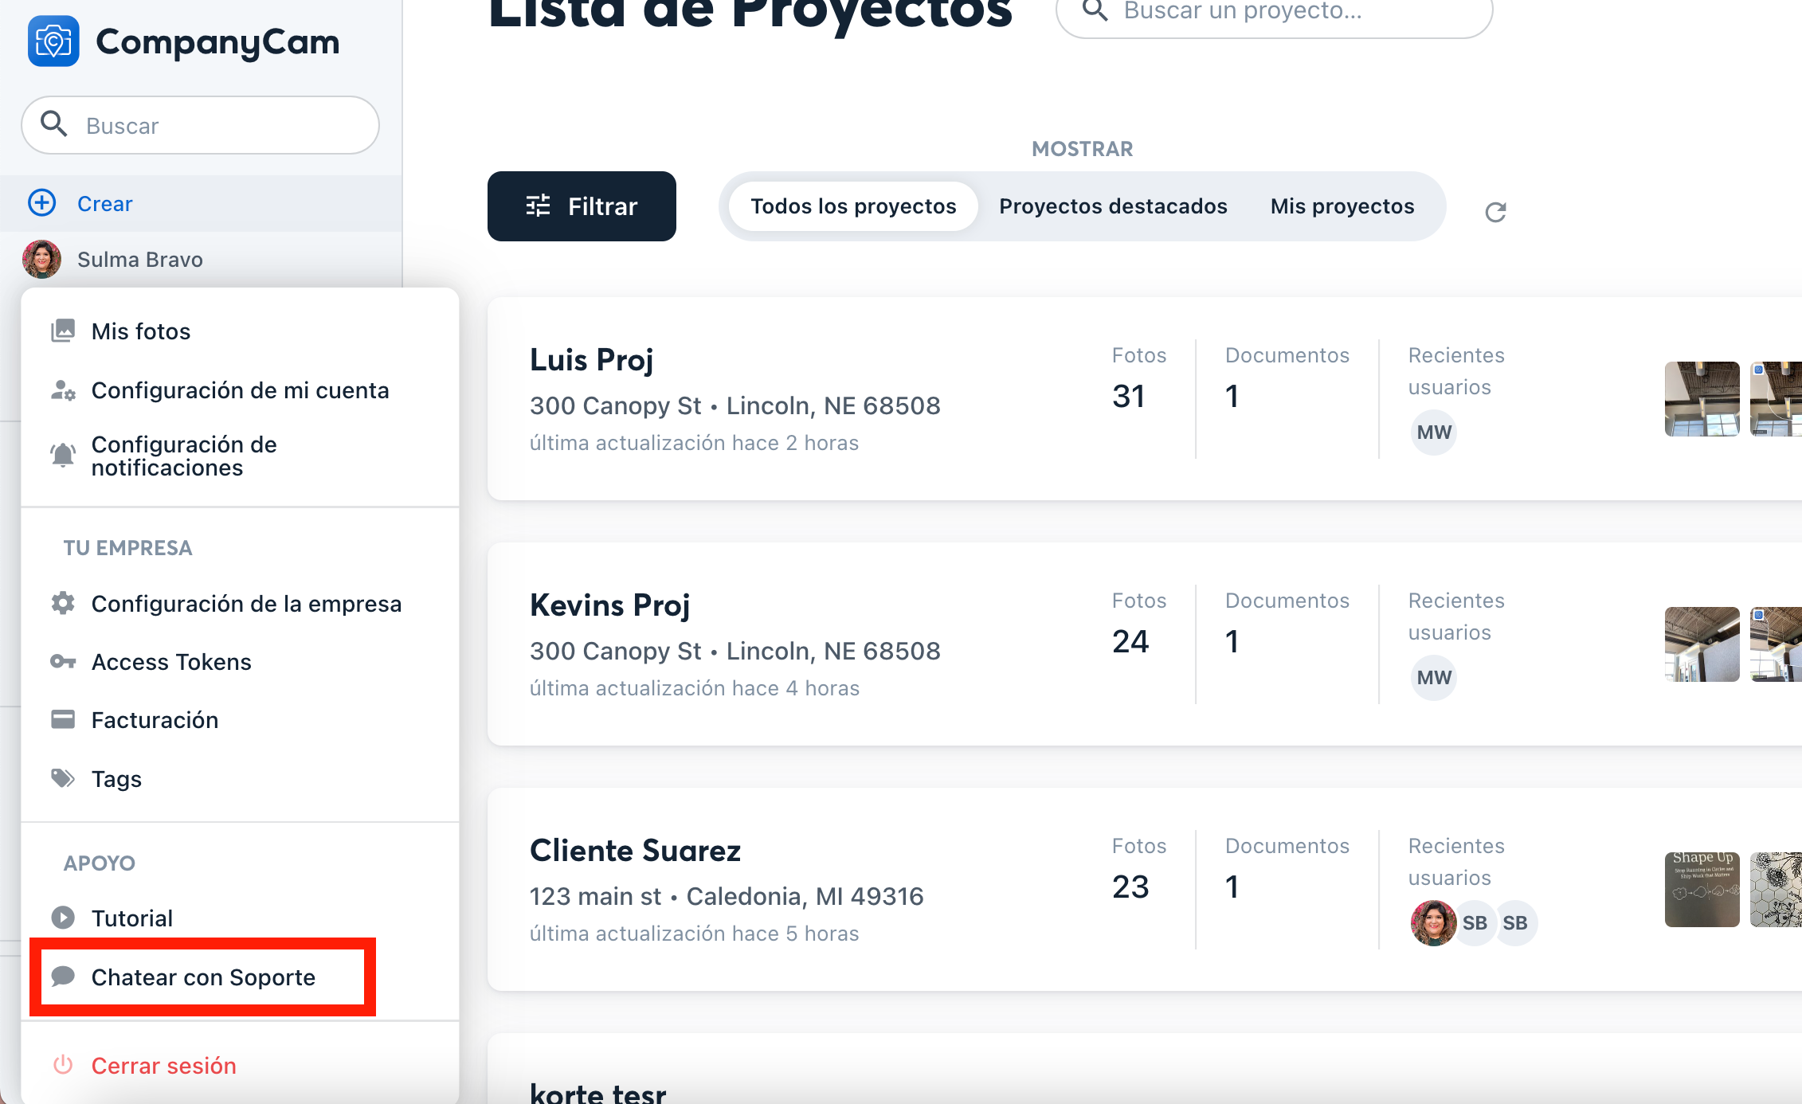Screen dimensions: 1802x1104
Task: Switch to Todos los proyectos tab
Action: 853,206
